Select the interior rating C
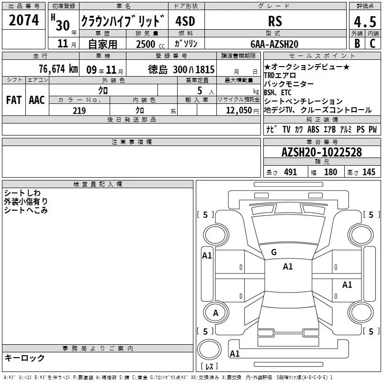 tap(372, 44)
